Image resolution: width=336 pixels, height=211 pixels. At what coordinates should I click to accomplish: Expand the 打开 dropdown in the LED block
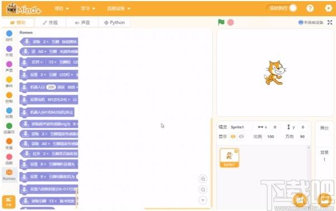click(x=37, y=62)
